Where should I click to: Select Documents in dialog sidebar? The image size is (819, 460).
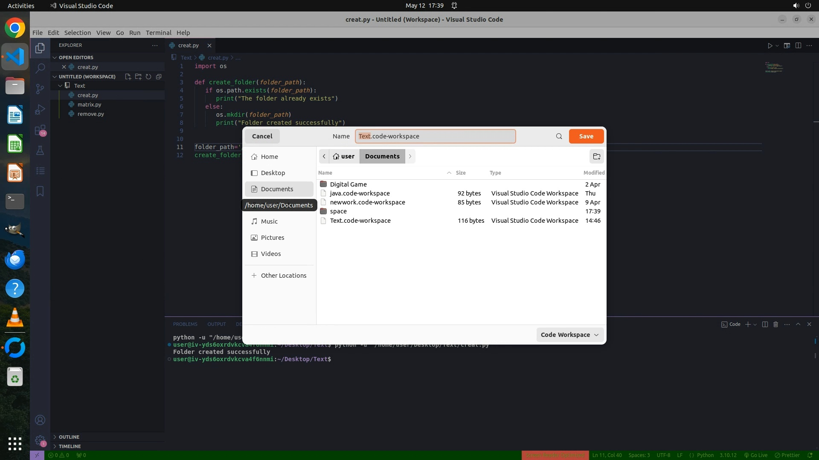(277, 189)
